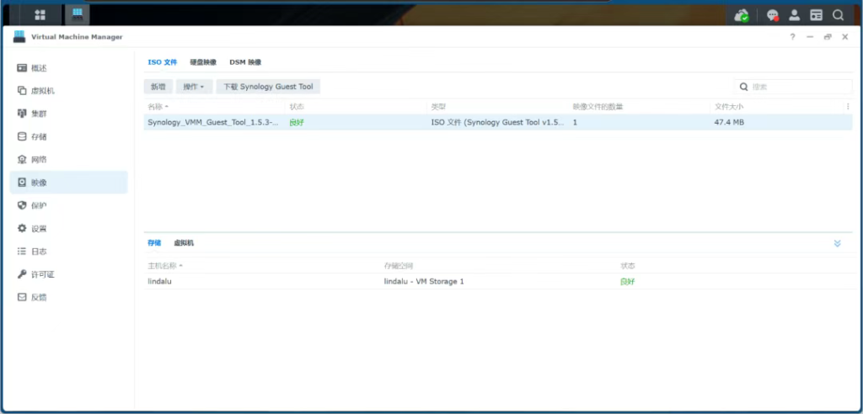Screen dimensions: 863x414
Task: Click the 日志 log list icon
Action: pos(22,252)
